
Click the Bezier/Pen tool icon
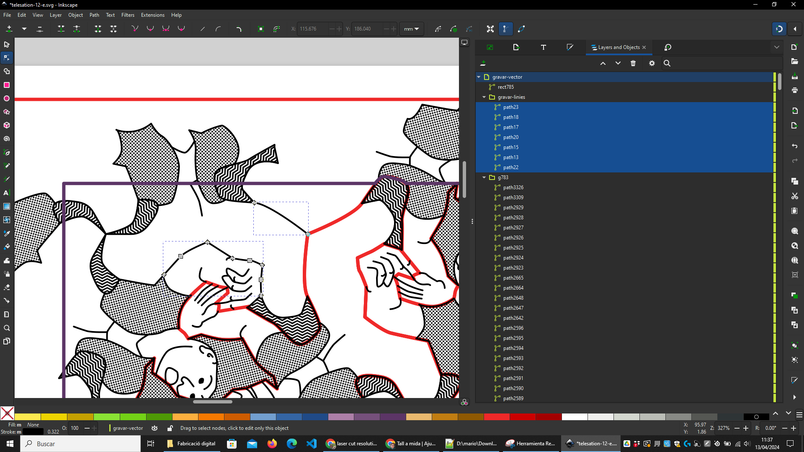7,152
